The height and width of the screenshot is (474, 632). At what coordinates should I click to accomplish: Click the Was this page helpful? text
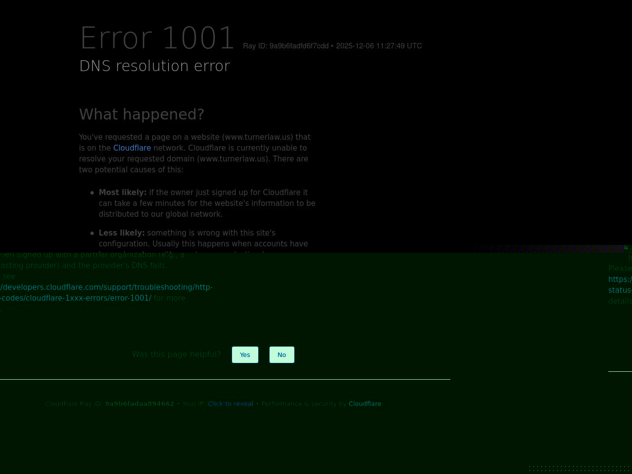[176, 355]
